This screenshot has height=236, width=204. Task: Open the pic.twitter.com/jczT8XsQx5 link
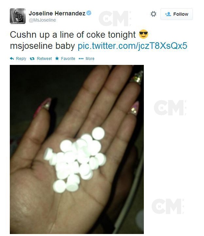click(x=132, y=46)
